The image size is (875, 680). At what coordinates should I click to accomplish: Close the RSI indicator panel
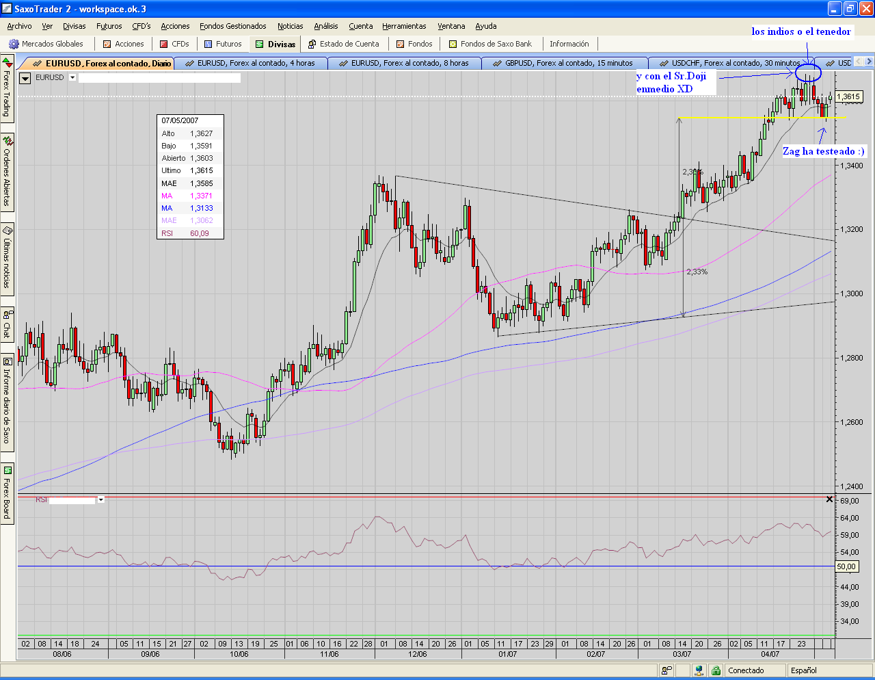(x=829, y=499)
